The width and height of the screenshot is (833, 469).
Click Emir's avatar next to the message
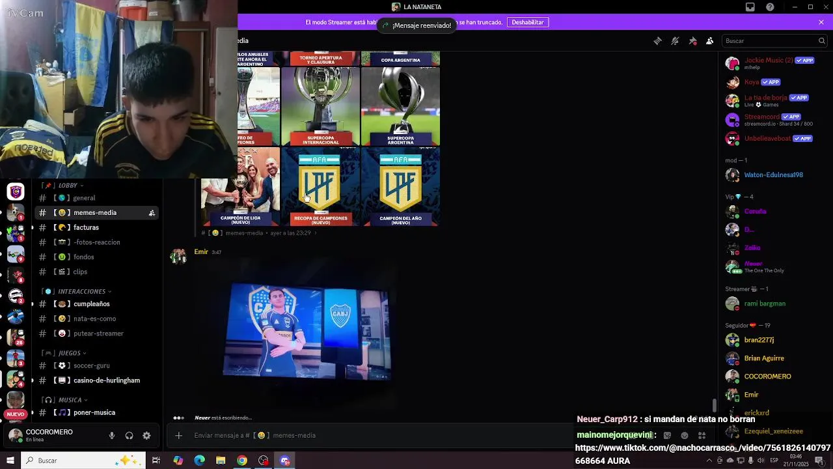click(178, 256)
